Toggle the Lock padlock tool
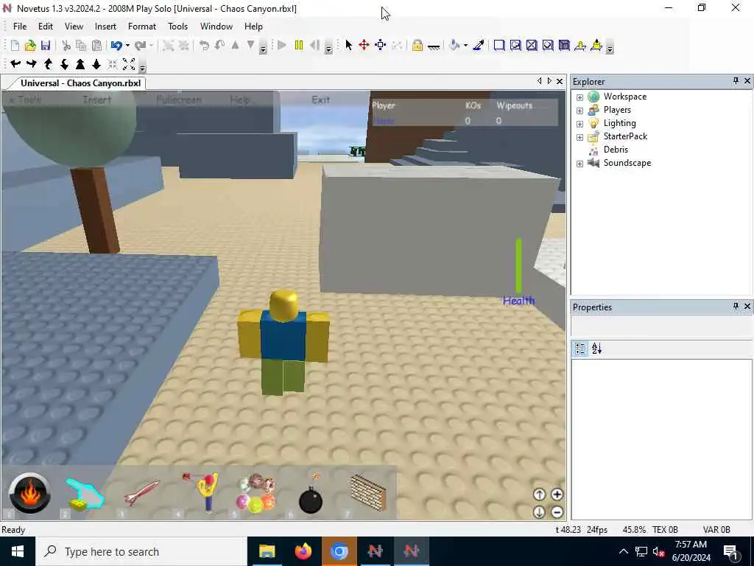754x566 pixels. tap(417, 45)
